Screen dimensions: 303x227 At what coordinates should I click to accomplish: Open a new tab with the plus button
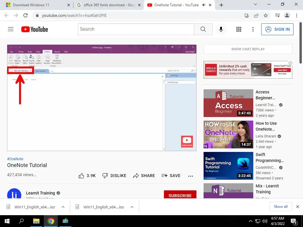(x=221, y=5)
